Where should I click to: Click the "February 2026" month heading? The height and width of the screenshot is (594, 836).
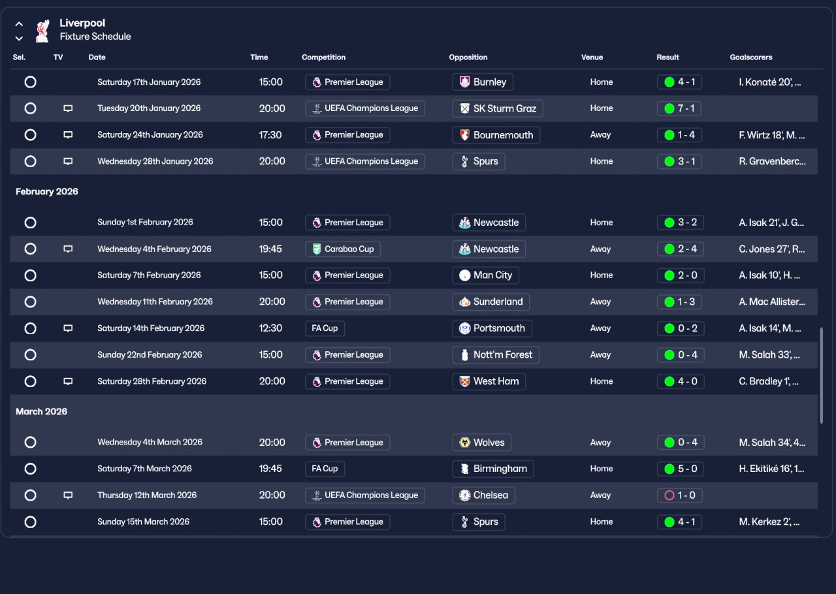pyautogui.click(x=47, y=192)
